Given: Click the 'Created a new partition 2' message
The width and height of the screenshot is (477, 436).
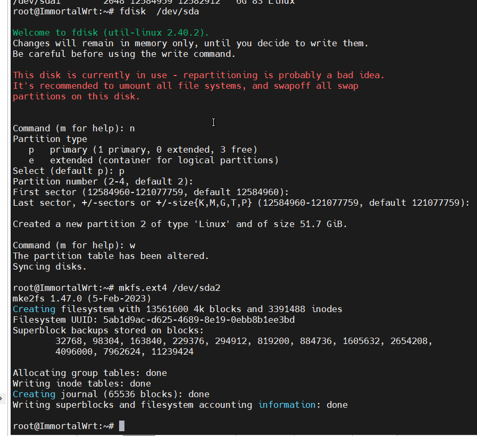Looking at the screenshot, I should 180,224.
